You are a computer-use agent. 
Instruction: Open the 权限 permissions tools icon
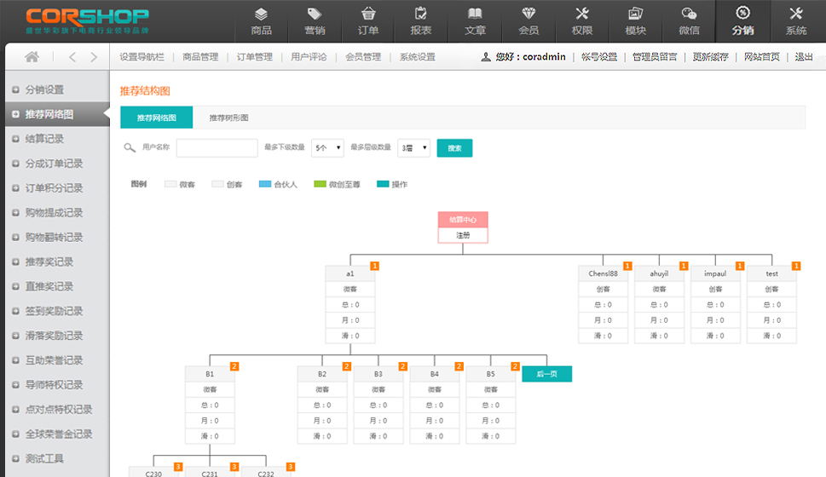582,14
